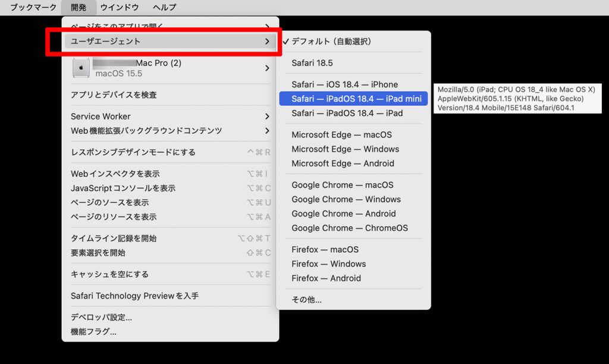Viewport: 609px width, 364px height.
Task: Select ページのリソースを表示
Action: 170,216
